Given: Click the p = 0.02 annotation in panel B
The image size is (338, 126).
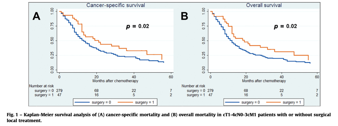Looking at the screenshot, I should pyautogui.click(x=285, y=26).
